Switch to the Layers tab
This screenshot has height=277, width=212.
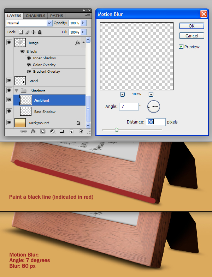point(14,16)
